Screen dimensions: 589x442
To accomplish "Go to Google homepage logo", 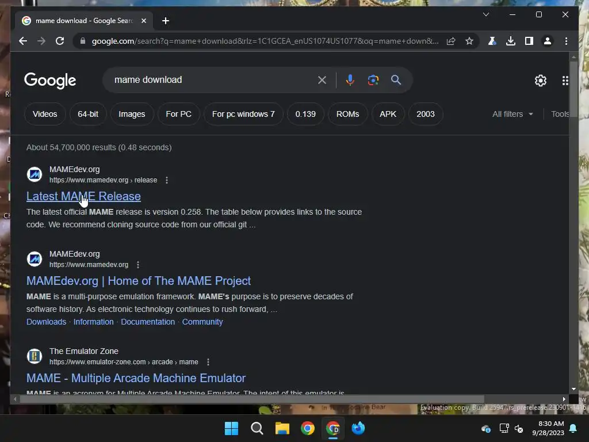I will coord(50,80).
